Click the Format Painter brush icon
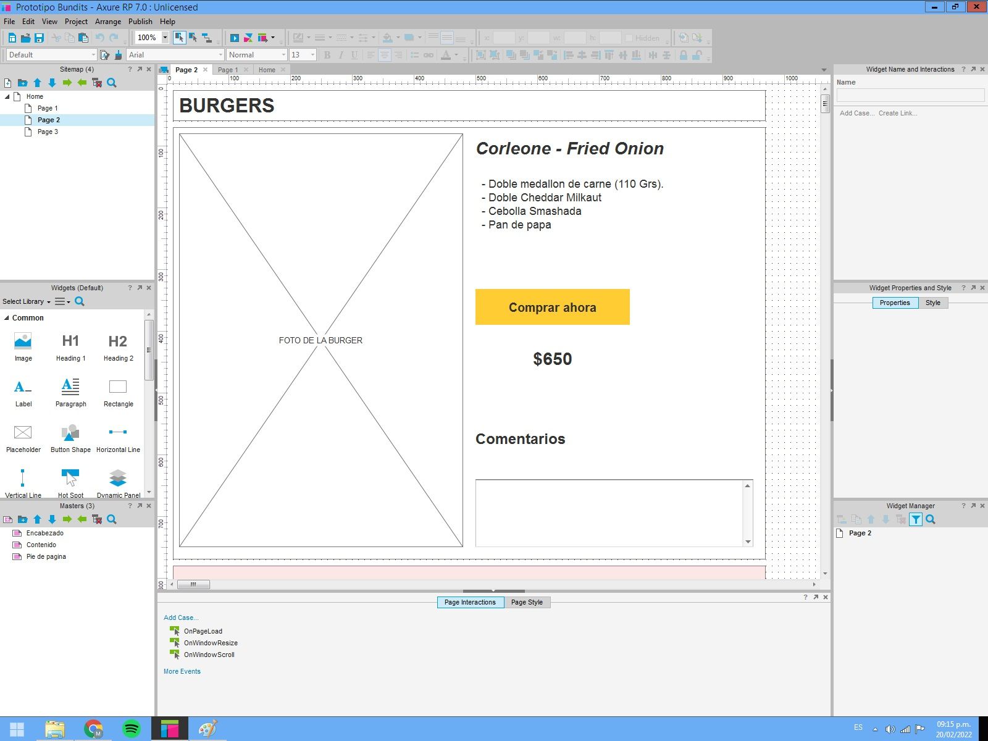Viewport: 988px width, 741px height. (x=119, y=55)
